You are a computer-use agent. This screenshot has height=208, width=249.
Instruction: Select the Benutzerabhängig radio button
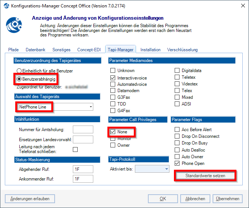(19, 79)
